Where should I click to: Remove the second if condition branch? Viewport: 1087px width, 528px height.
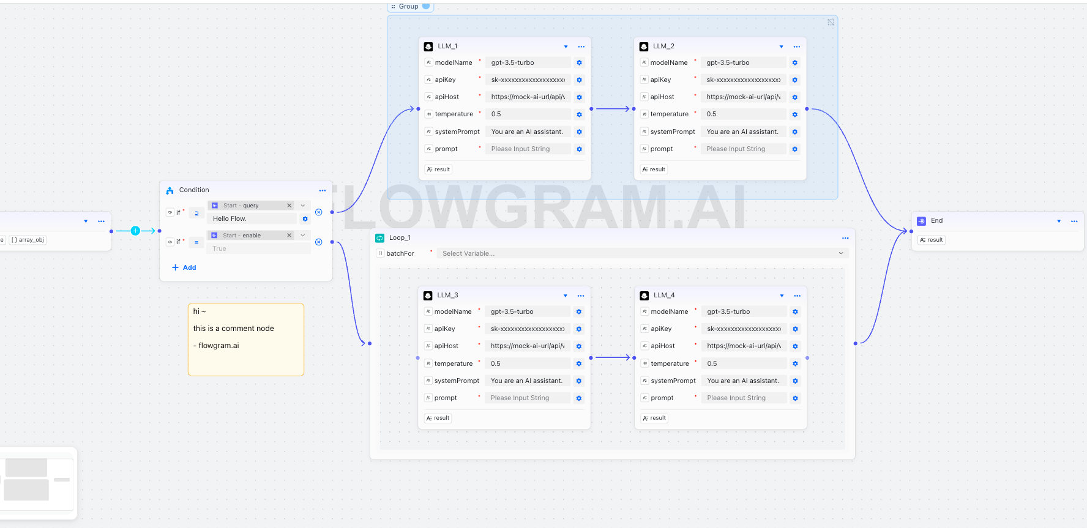tap(318, 242)
